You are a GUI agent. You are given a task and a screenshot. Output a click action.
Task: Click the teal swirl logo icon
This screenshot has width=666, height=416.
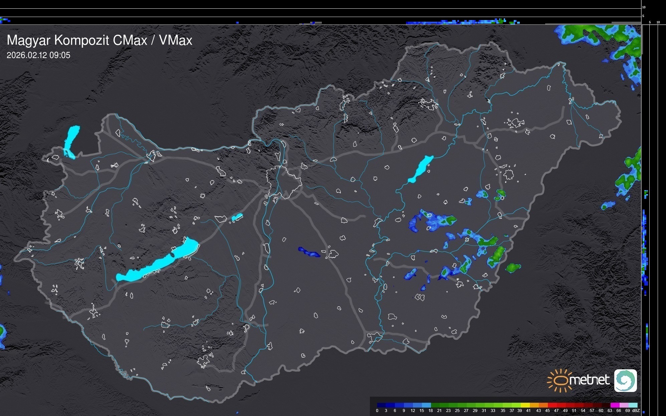pyautogui.click(x=625, y=380)
